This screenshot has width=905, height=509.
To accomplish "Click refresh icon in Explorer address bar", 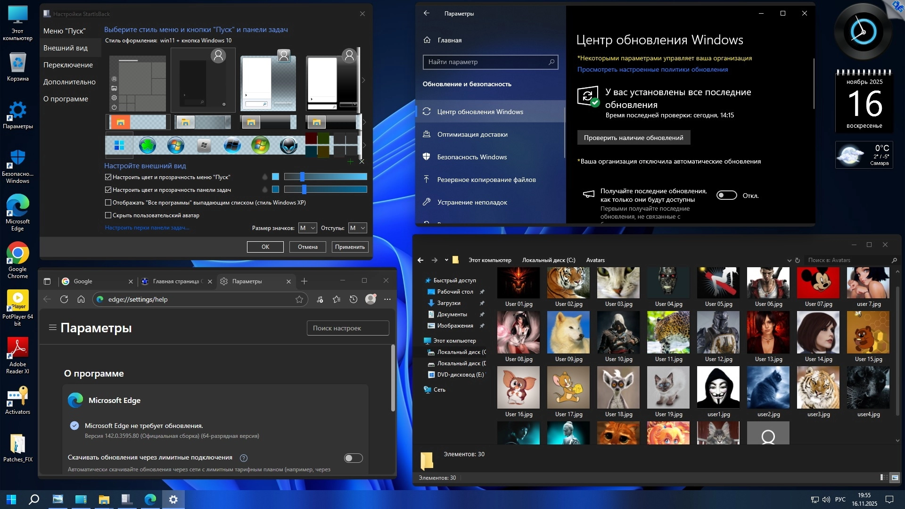I will point(798,260).
